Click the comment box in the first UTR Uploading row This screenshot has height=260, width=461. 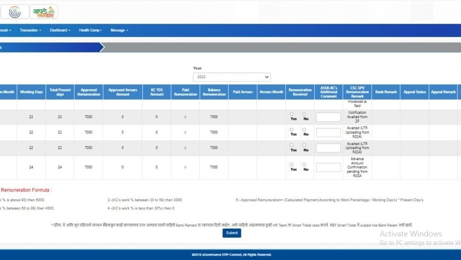pos(328,132)
